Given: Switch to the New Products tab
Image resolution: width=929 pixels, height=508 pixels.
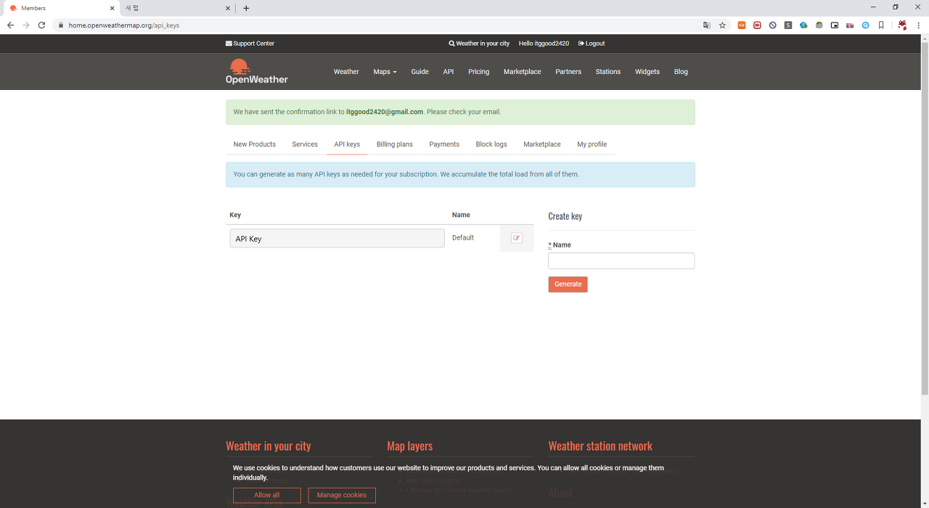Looking at the screenshot, I should (254, 144).
